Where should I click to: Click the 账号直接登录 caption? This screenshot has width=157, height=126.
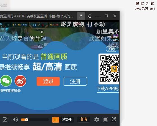(10, 91)
